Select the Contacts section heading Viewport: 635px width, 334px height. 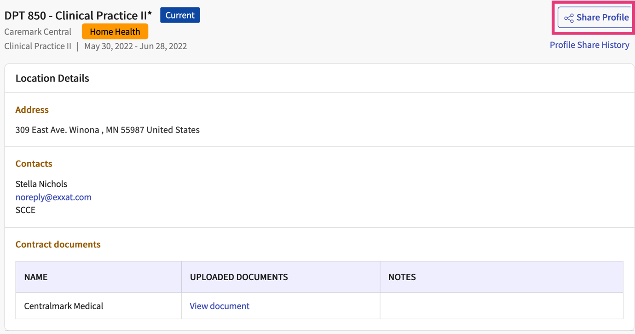click(34, 163)
